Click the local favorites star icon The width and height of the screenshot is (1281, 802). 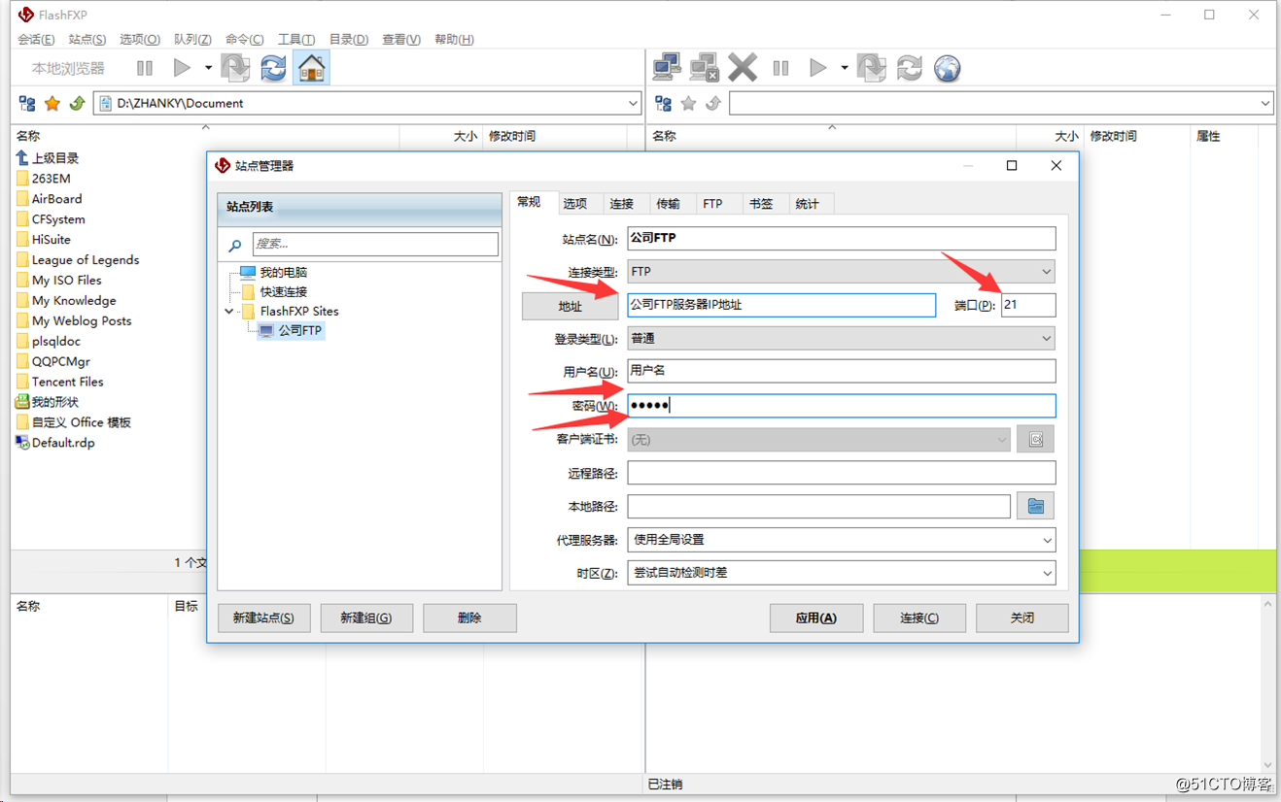click(52, 103)
